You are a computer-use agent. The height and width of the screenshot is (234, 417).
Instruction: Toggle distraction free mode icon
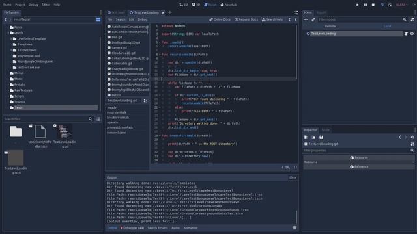pyautogui.click(x=296, y=12)
